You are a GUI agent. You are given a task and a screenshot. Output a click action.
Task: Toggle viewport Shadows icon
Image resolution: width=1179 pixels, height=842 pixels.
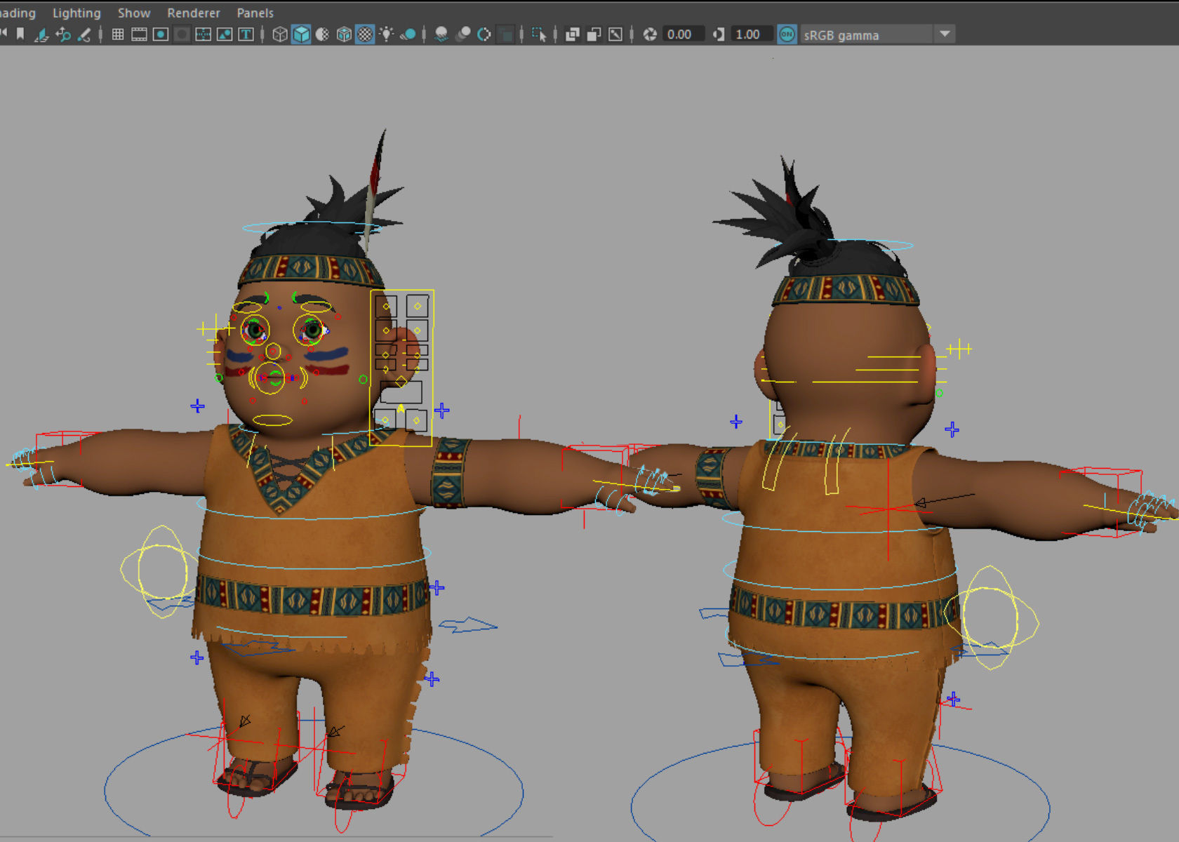(408, 34)
